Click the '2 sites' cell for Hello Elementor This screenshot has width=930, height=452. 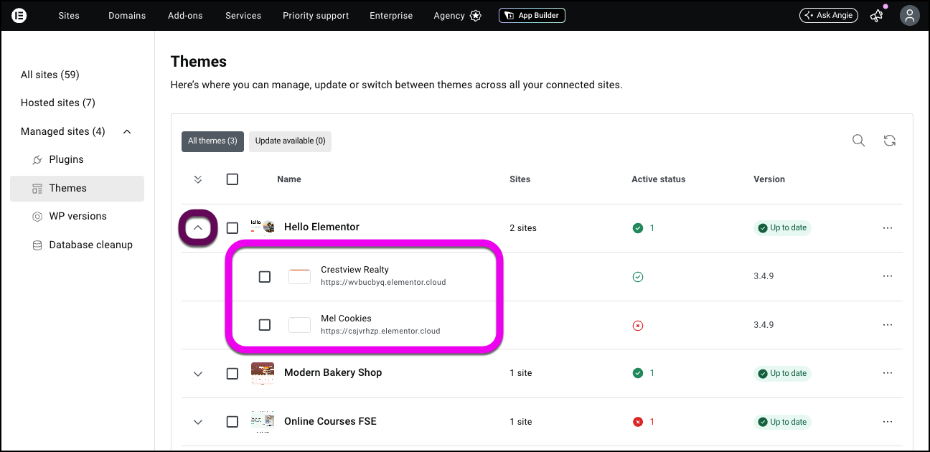[523, 228]
